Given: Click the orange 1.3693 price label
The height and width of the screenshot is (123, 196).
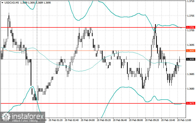Looking at the screenshot, I should point(191,51).
